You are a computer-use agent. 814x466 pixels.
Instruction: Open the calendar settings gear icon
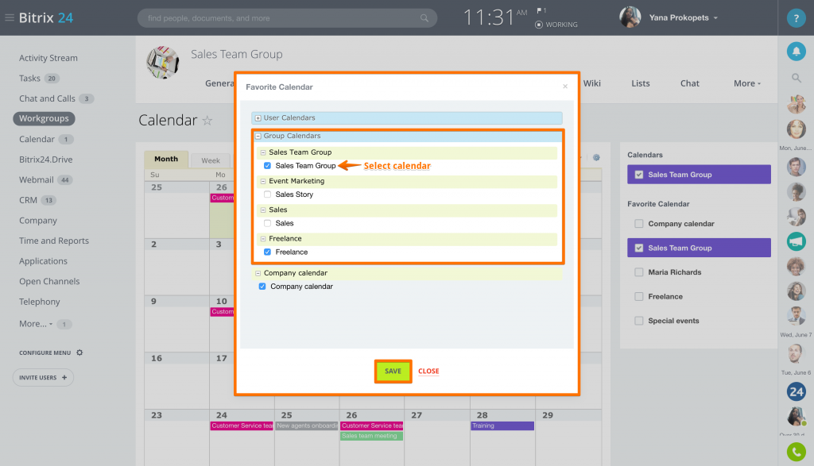596,157
